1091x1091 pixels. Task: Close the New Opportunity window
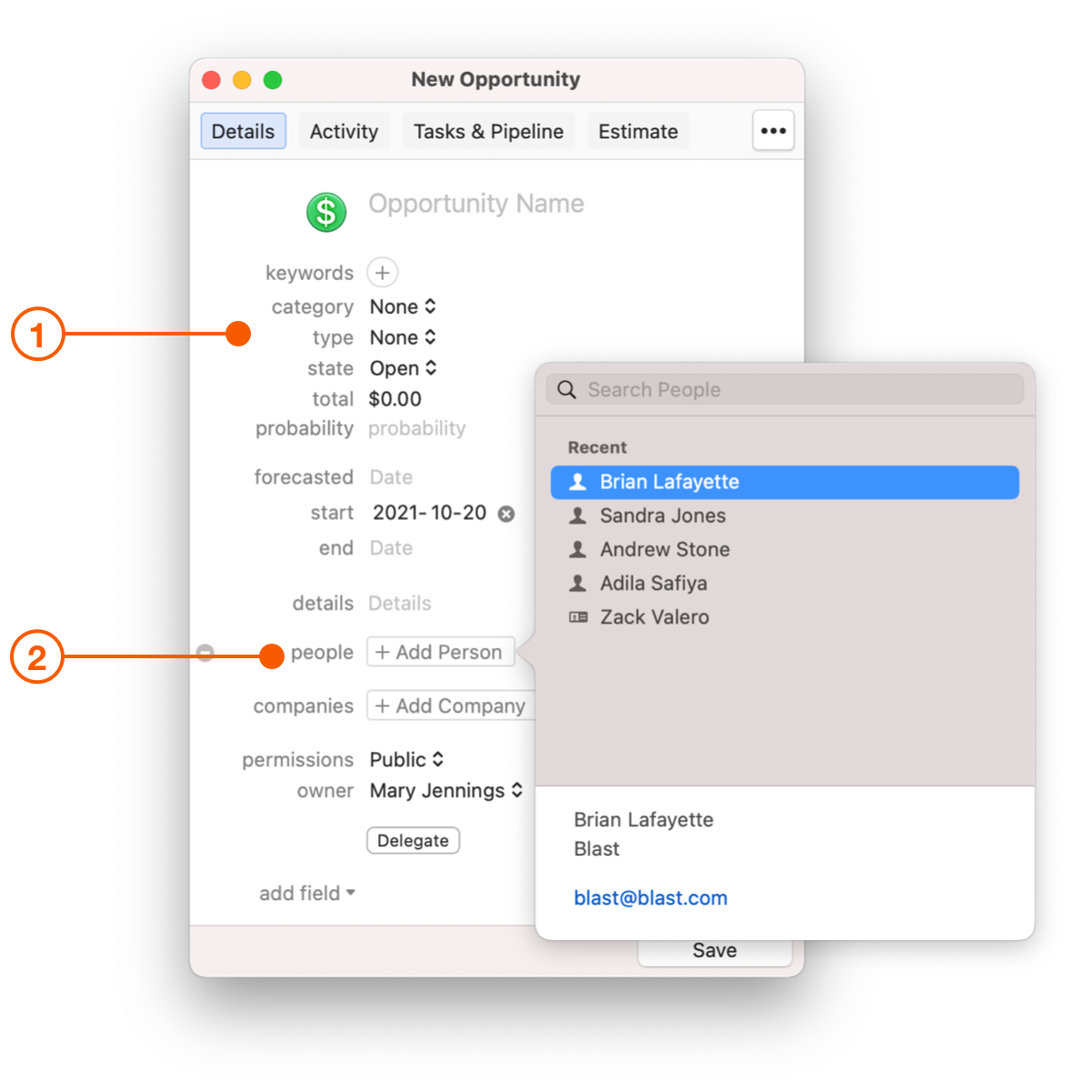[x=212, y=80]
